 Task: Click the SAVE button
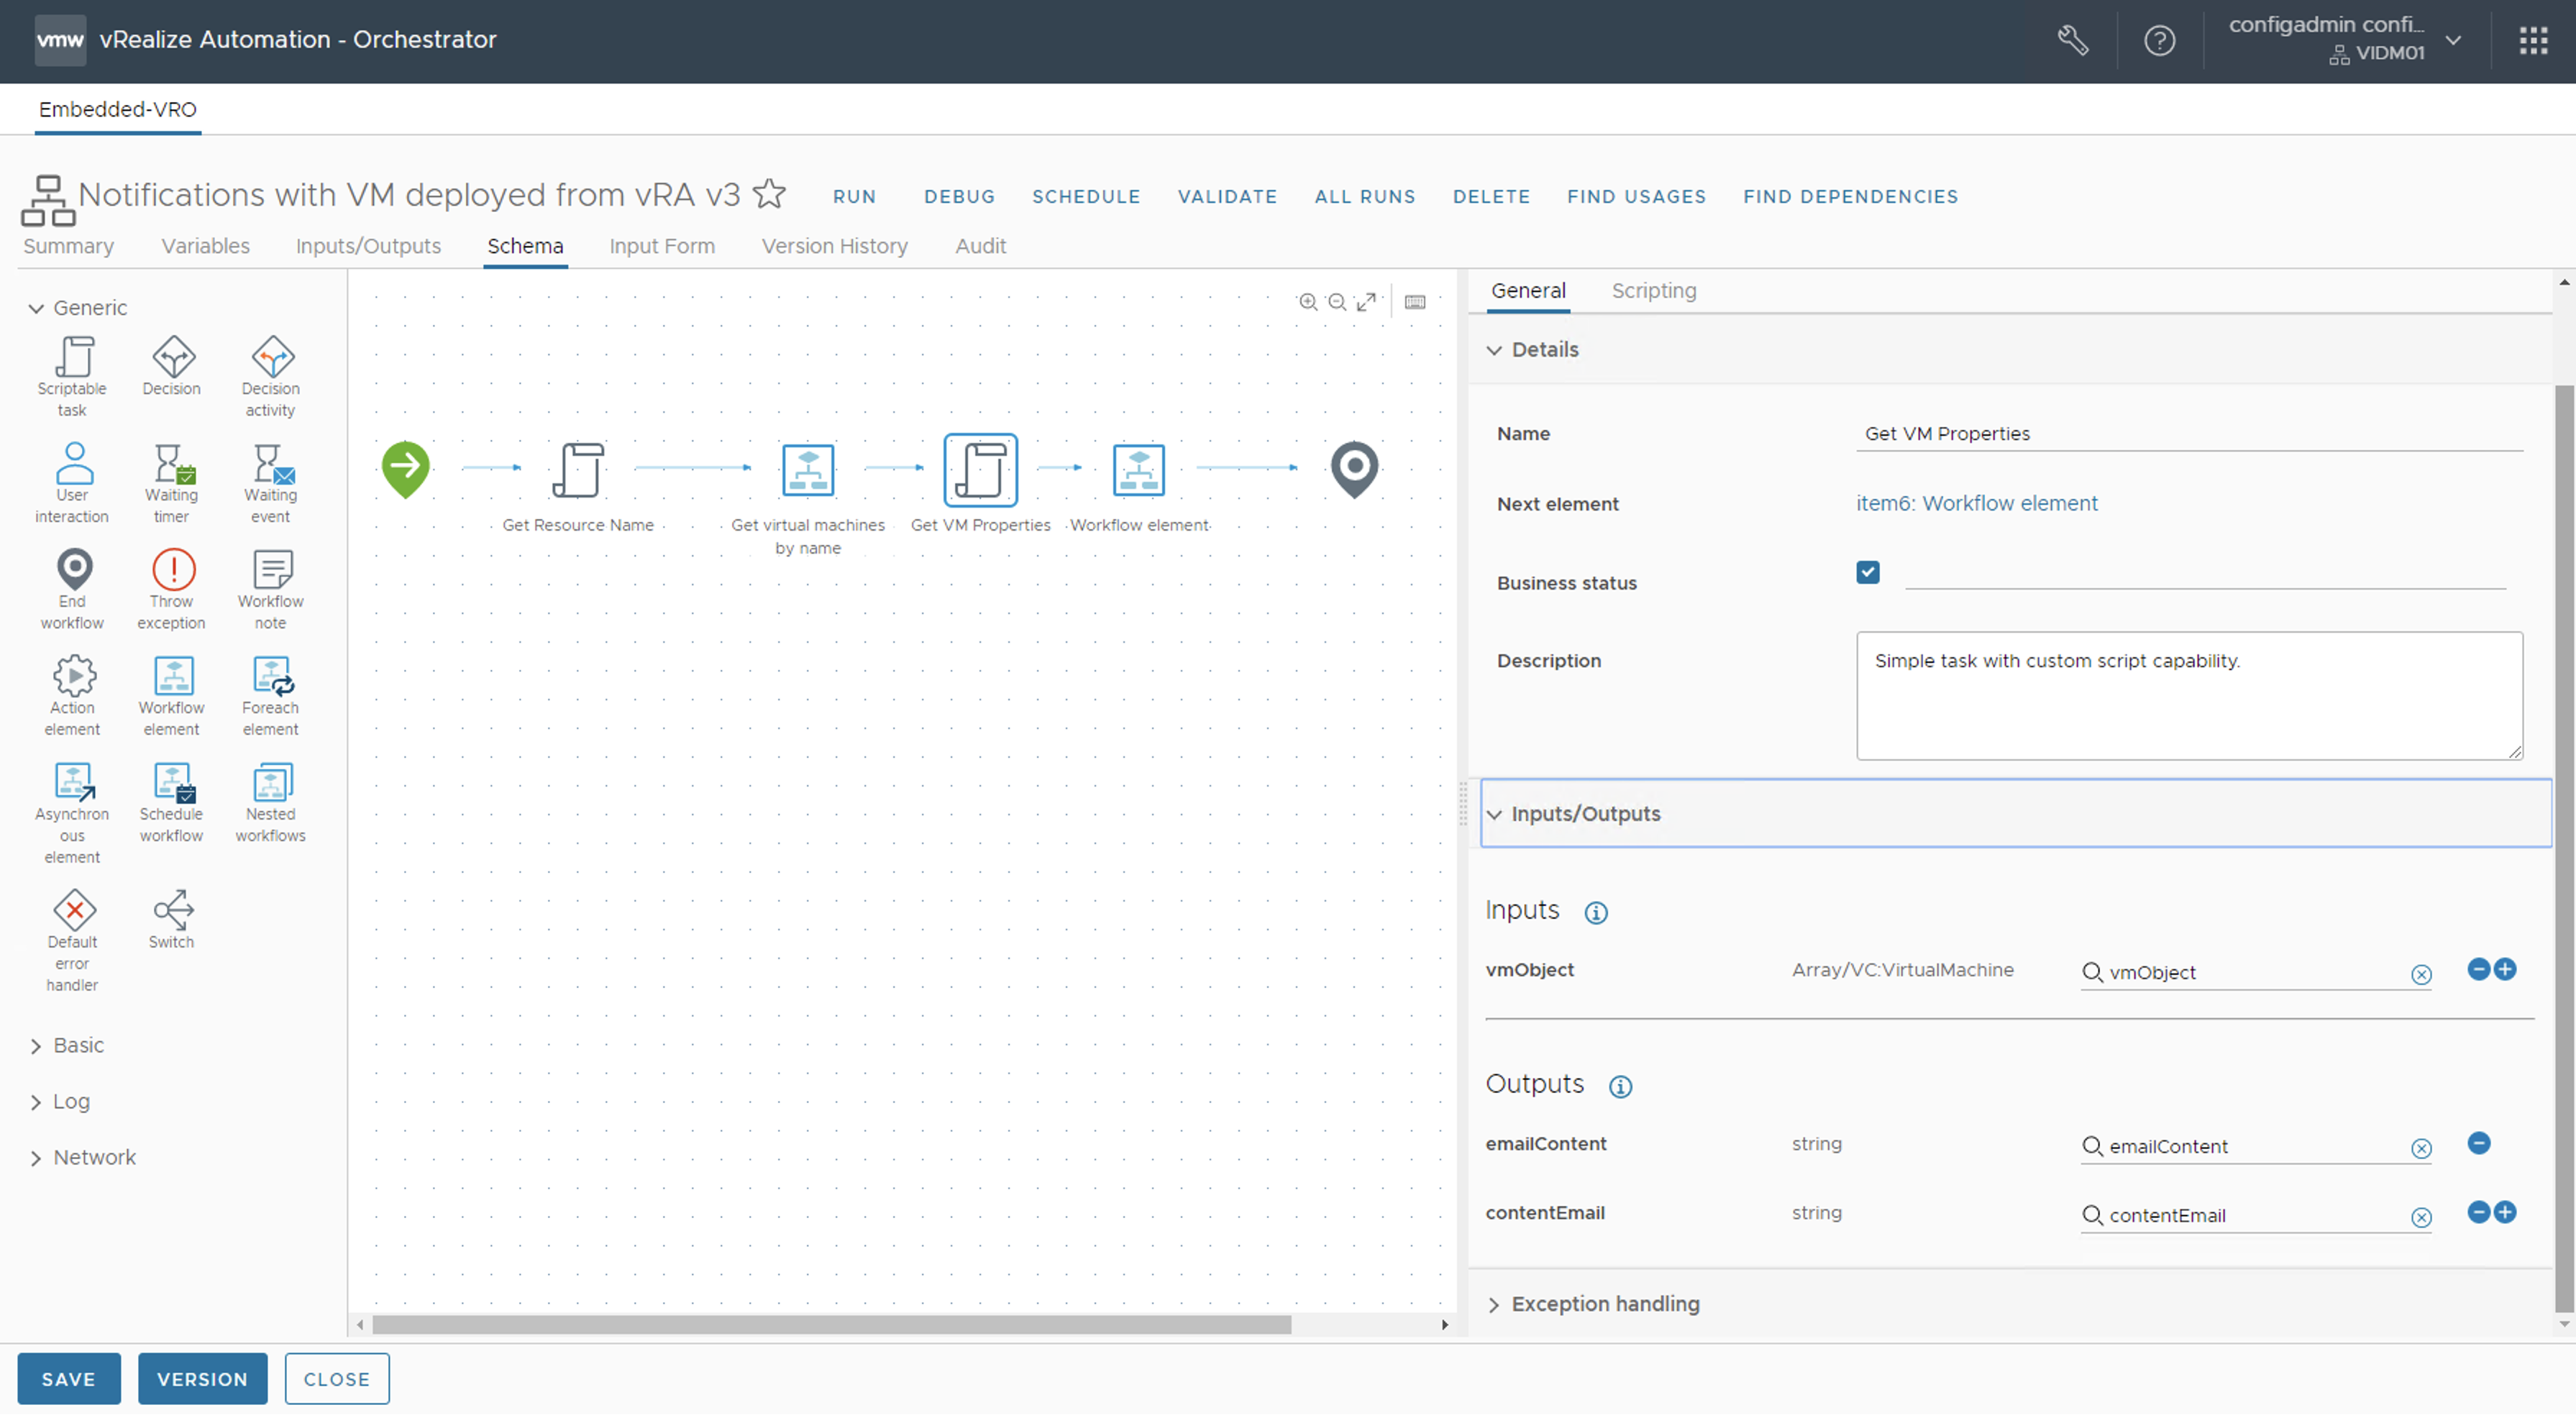(x=68, y=1379)
